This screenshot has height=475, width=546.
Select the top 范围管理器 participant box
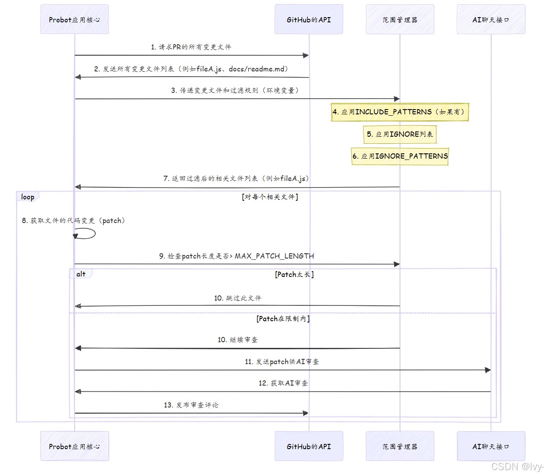[x=400, y=19]
